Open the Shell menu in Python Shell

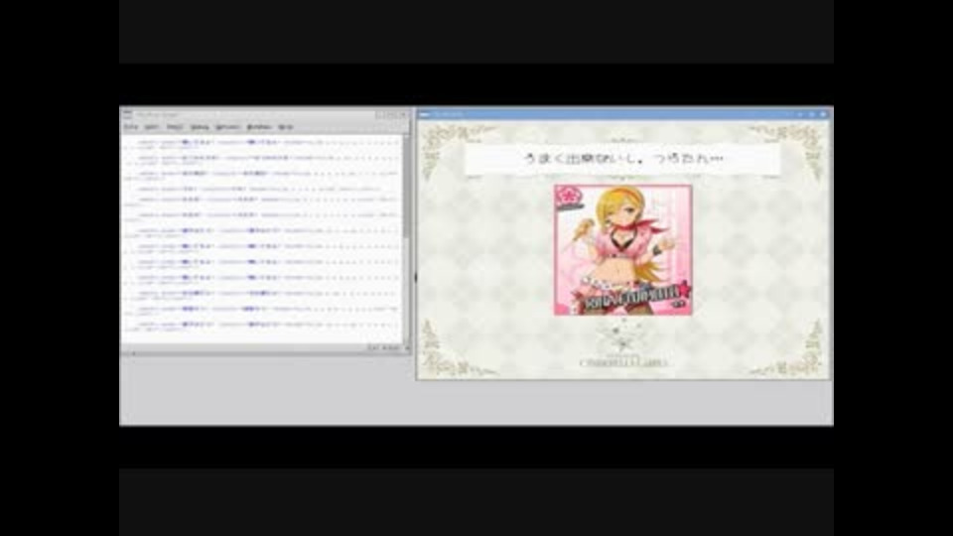[175, 127]
